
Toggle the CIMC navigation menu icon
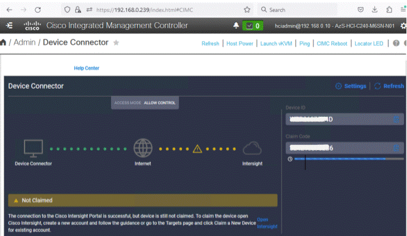(10, 26)
